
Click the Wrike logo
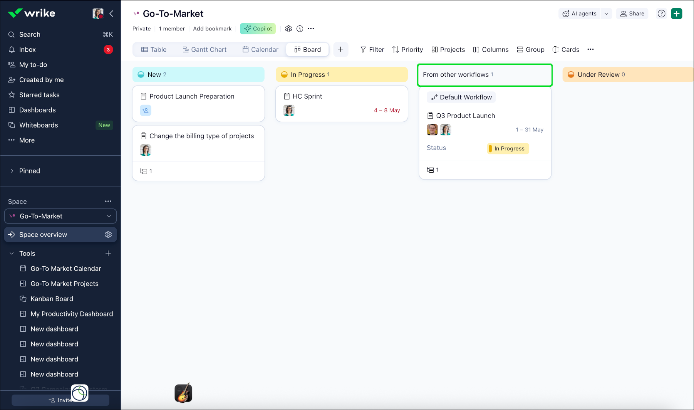click(32, 13)
